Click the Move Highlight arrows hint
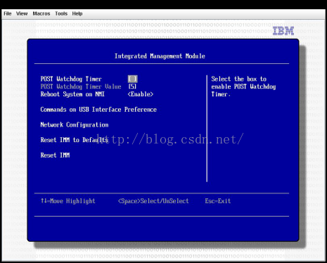327x263 pixels. pos(68,201)
